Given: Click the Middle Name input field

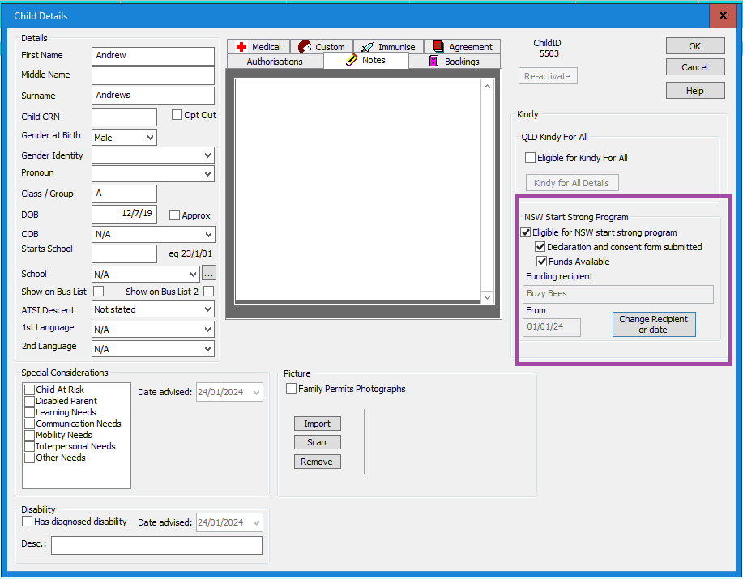Looking at the screenshot, I should pos(153,75).
